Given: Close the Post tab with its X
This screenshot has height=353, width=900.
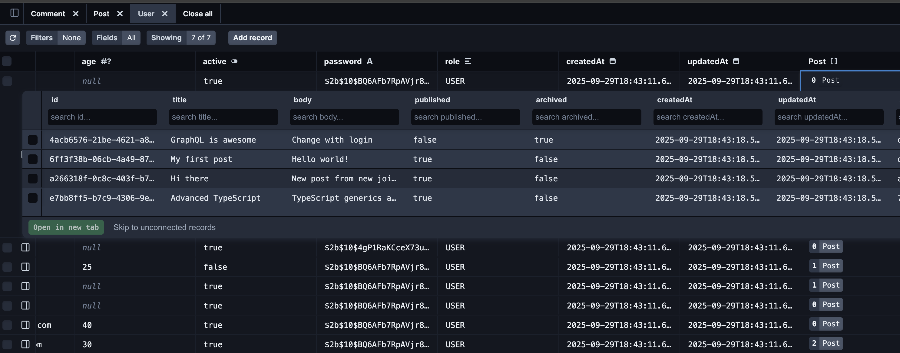Looking at the screenshot, I should [120, 14].
